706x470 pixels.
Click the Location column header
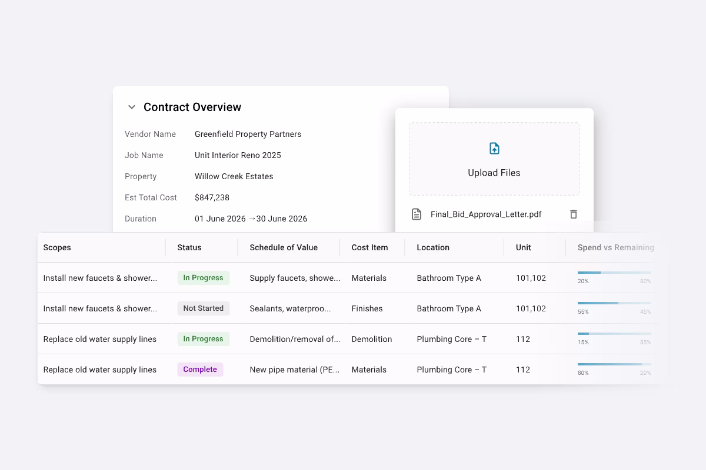[x=433, y=247]
